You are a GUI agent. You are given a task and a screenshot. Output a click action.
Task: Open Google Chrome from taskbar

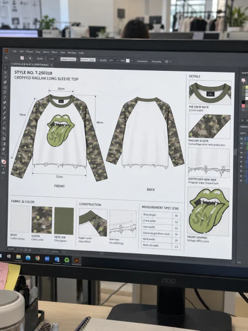tap(38, 258)
